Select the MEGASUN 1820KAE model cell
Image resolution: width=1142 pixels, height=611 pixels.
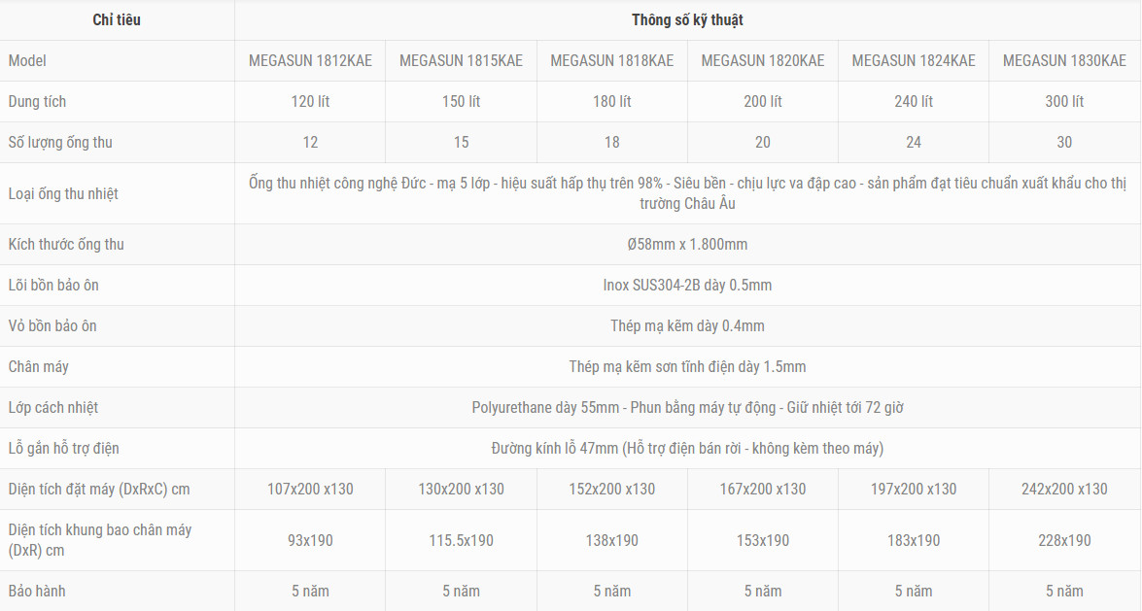(763, 60)
